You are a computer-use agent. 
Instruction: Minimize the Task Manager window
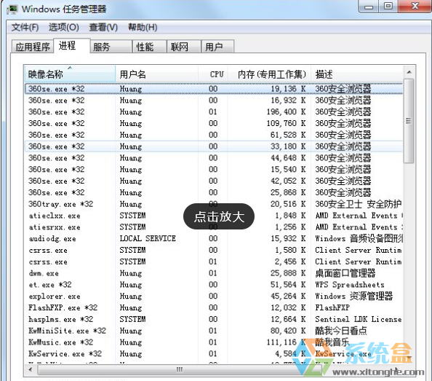368,7
